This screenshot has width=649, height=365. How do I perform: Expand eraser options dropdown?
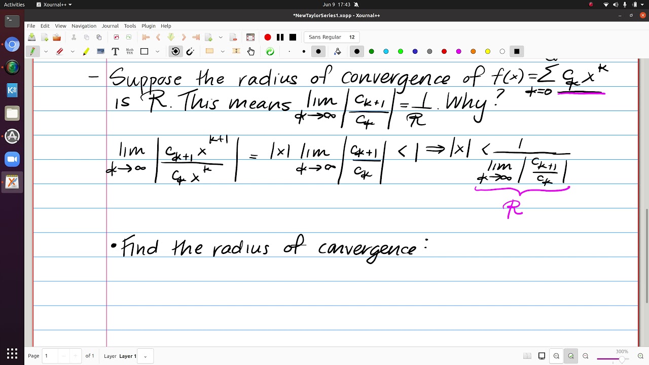pyautogui.click(x=73, y=51)
